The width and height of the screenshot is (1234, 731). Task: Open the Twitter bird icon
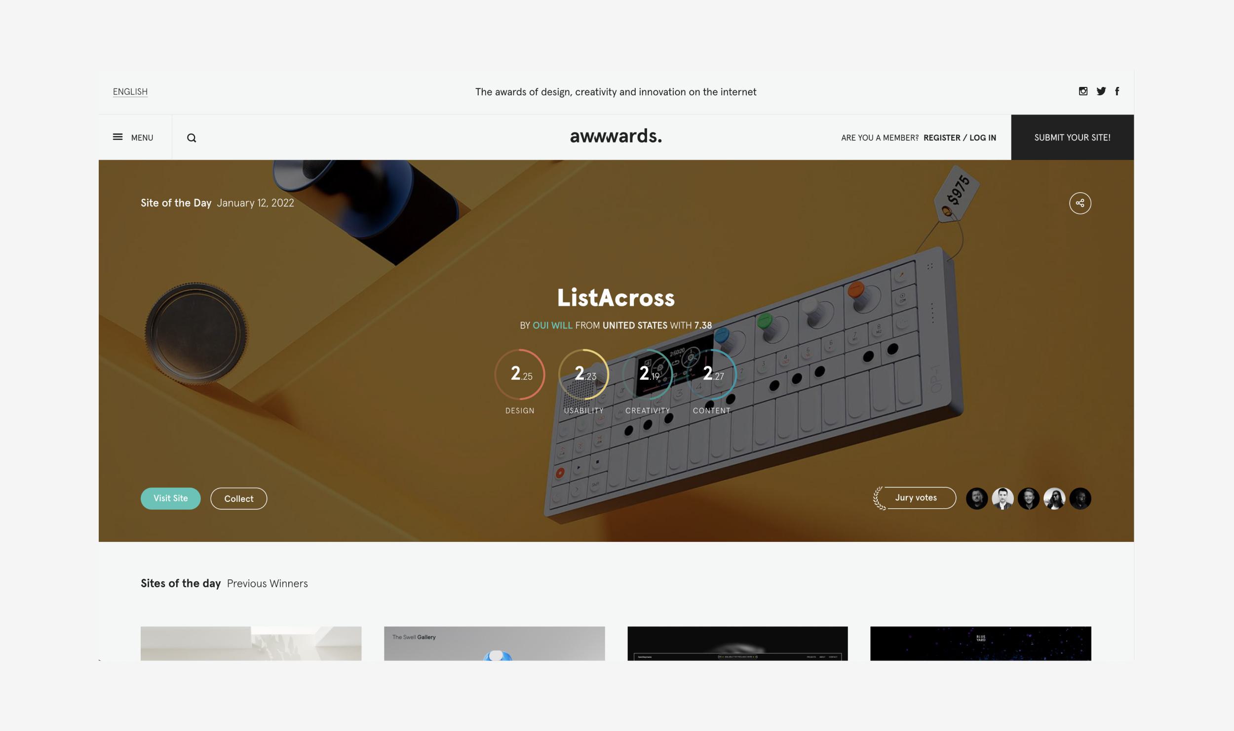pos(1101,91)
